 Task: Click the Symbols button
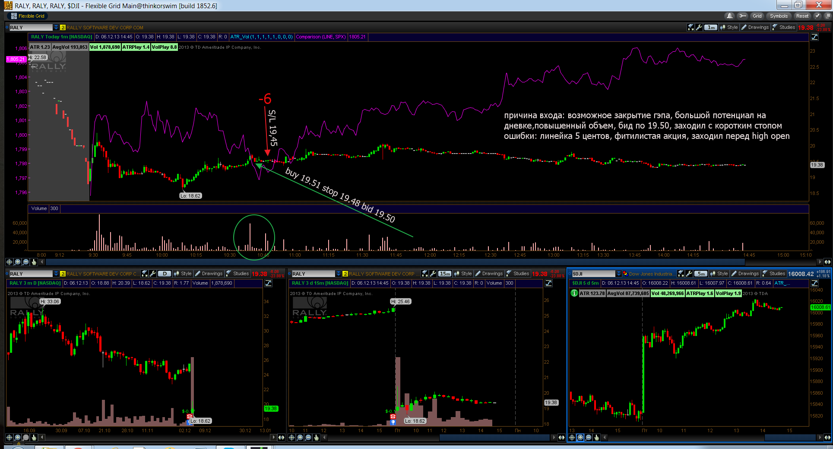pos(779,16)
